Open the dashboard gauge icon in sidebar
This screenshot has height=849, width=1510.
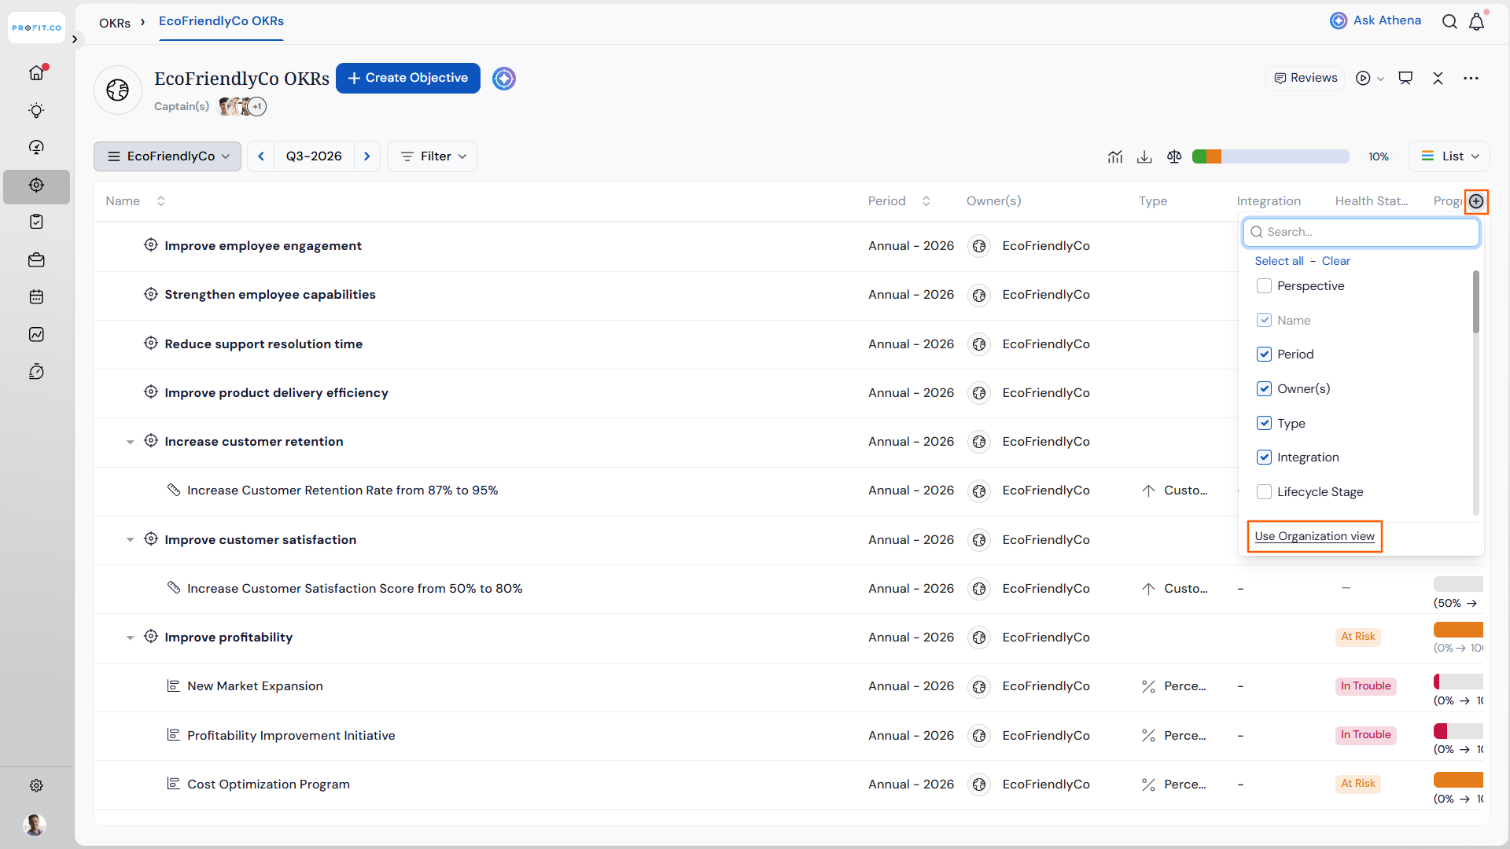36,148
